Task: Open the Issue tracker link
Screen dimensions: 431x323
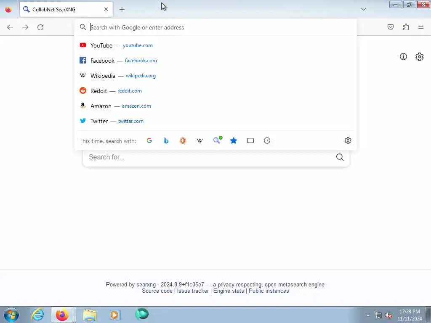Action: pos(193,291)
